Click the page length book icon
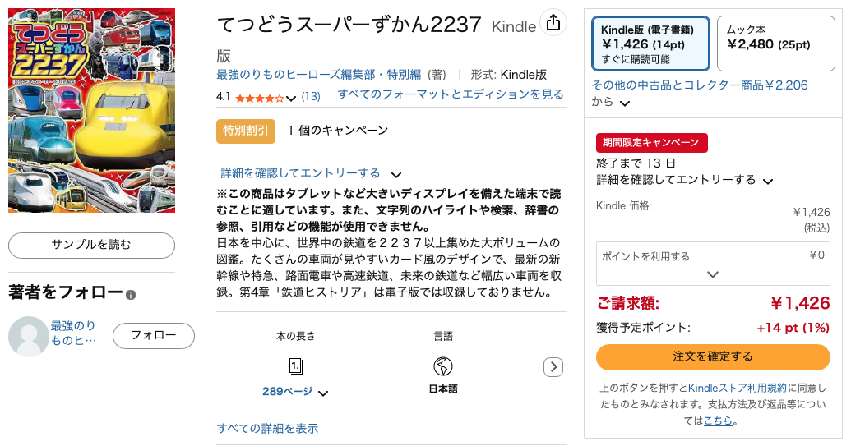The height and width of the screenshot is (446, 851). tap(296, 366)
